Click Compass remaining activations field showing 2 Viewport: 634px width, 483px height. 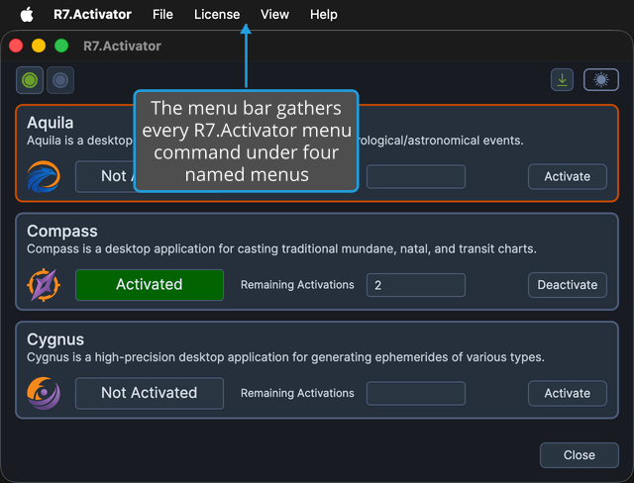(416, 285)
